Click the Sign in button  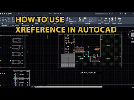113,14
